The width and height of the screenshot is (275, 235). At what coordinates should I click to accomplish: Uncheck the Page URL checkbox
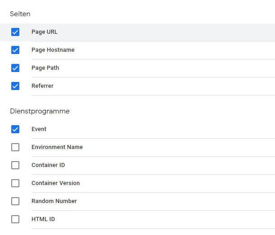15,32
